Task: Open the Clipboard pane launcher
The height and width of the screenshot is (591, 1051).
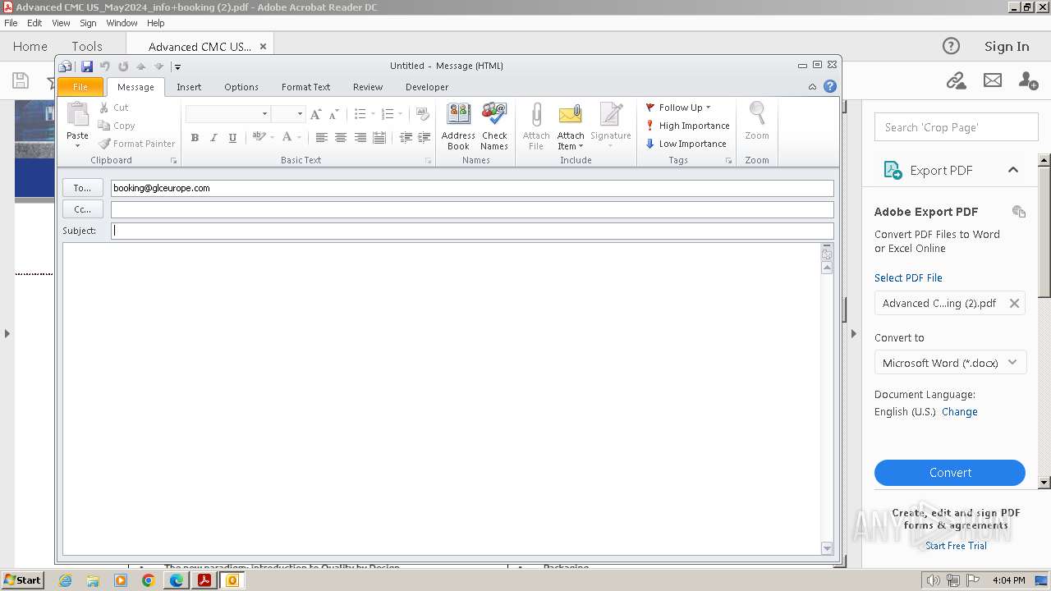Action: (x=173, y=161)
